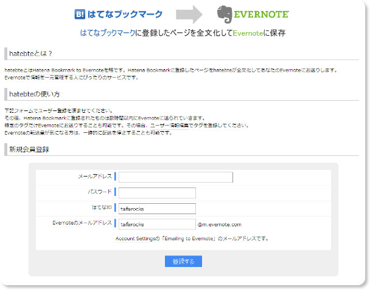Image resolution: width=370 pixels, height=290 pixels.
Task: Click the EVERNOTE green logo text
Action: [x=261, y=15]
